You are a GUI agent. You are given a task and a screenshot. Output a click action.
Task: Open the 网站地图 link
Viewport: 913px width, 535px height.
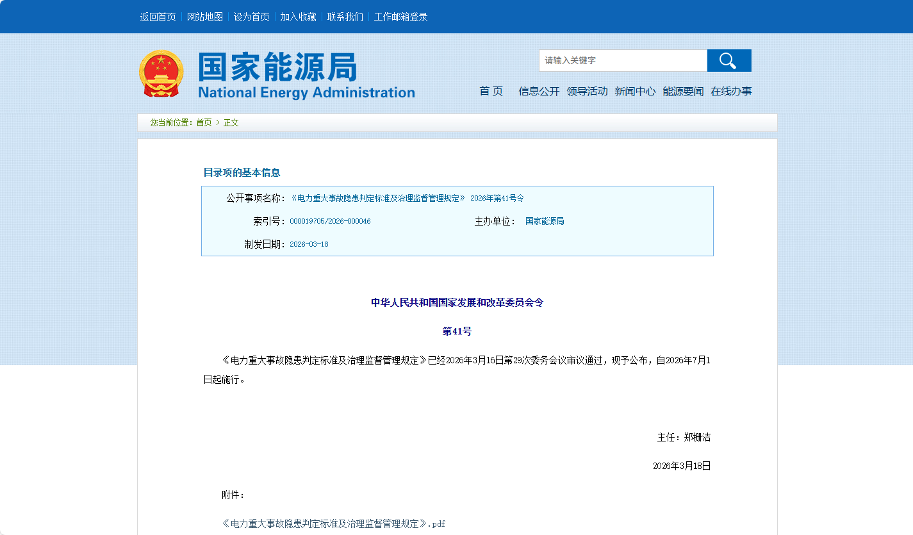pyautogui.click(x=204, y=17)
